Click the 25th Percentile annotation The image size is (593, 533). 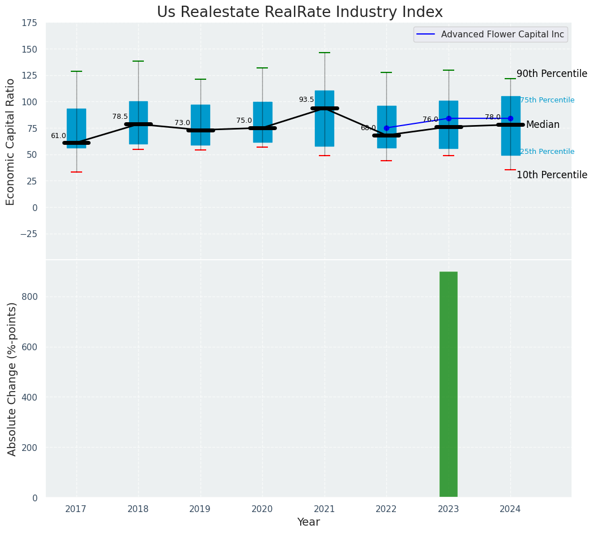tap(547, 152)
